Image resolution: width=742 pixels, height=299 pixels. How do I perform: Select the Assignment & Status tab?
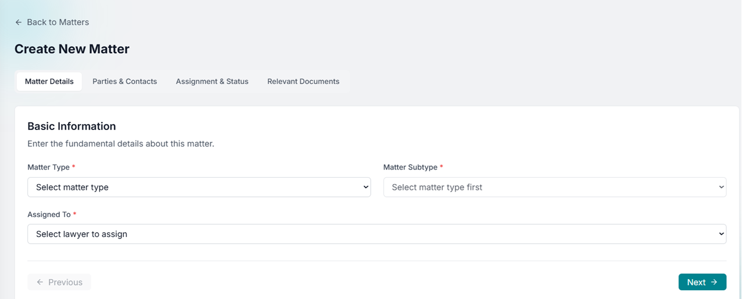212,81
